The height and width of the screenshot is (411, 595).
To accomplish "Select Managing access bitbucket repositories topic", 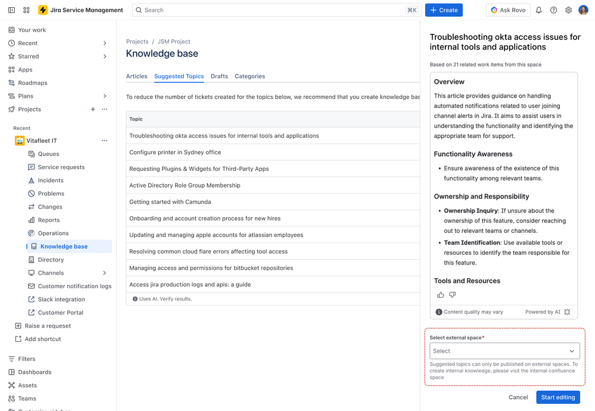I will (x=273, y=268).
